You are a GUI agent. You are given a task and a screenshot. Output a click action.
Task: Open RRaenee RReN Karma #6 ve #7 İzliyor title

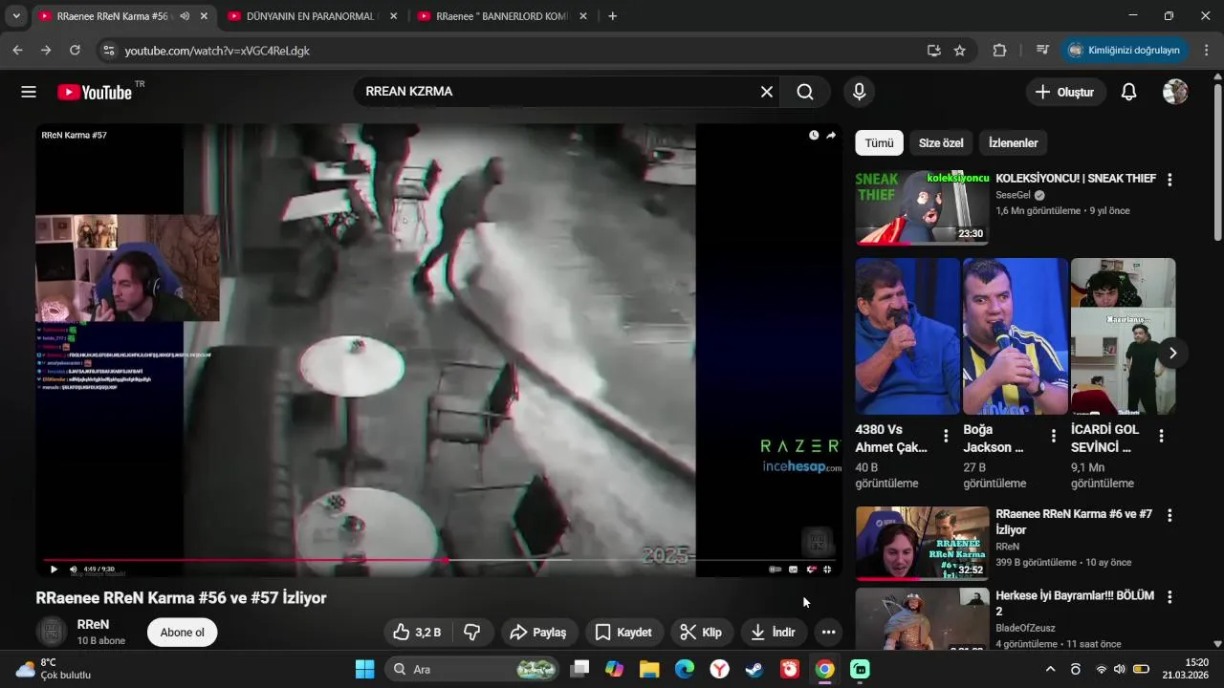click(x=1073, y=522)
